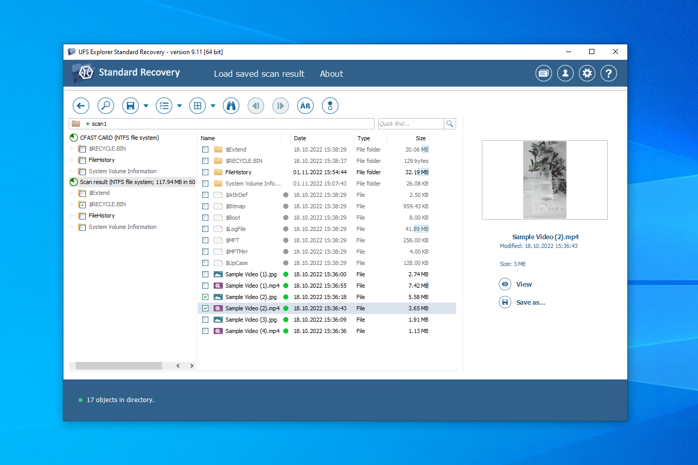The image size is (698, 465).
Task: Open the magnifier scan tool icon
Action: 106,106
